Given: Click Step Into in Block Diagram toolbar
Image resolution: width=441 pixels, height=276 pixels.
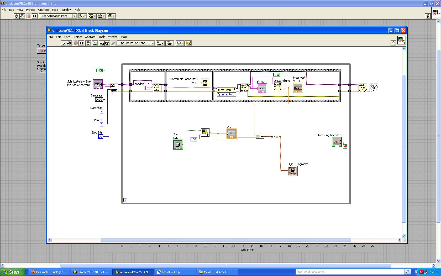Looking at the screenshot, I should 101,43.
